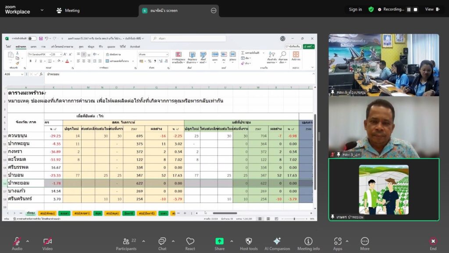Open the Zoom Chat panel

point(162,242)
